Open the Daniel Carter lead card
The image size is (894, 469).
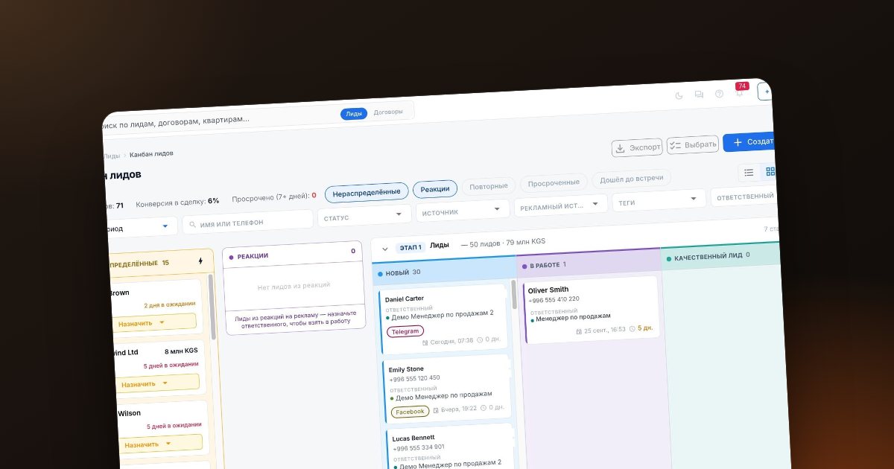pyautogui.click(x=444, y=320)
